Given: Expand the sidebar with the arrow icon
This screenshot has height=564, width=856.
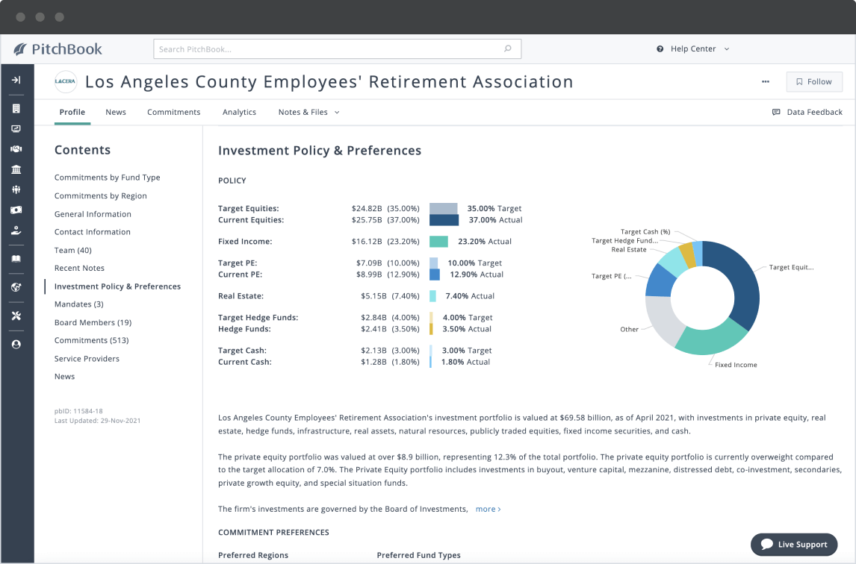Looking at the screenshot, I should [x=16, y=80].
